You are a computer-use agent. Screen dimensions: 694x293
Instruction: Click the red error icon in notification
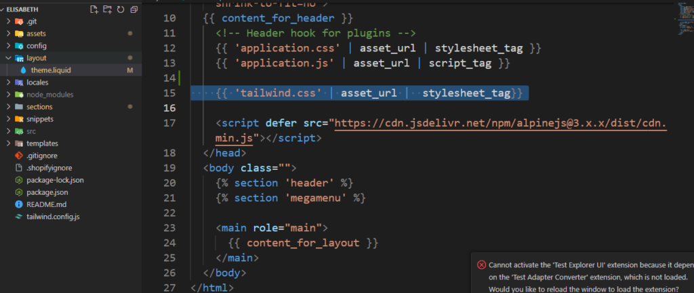(481, 265)
